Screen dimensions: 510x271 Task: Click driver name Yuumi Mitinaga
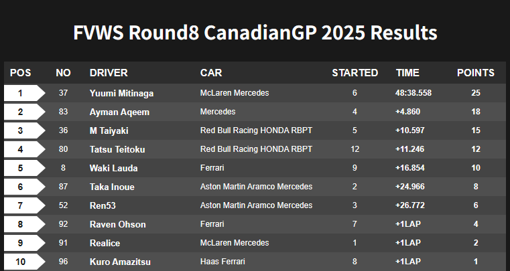(x=122, y=93)
